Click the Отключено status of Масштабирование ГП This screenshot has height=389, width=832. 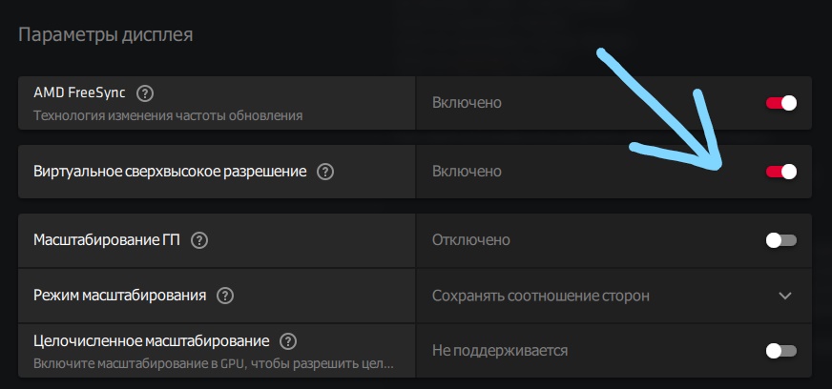471,240
